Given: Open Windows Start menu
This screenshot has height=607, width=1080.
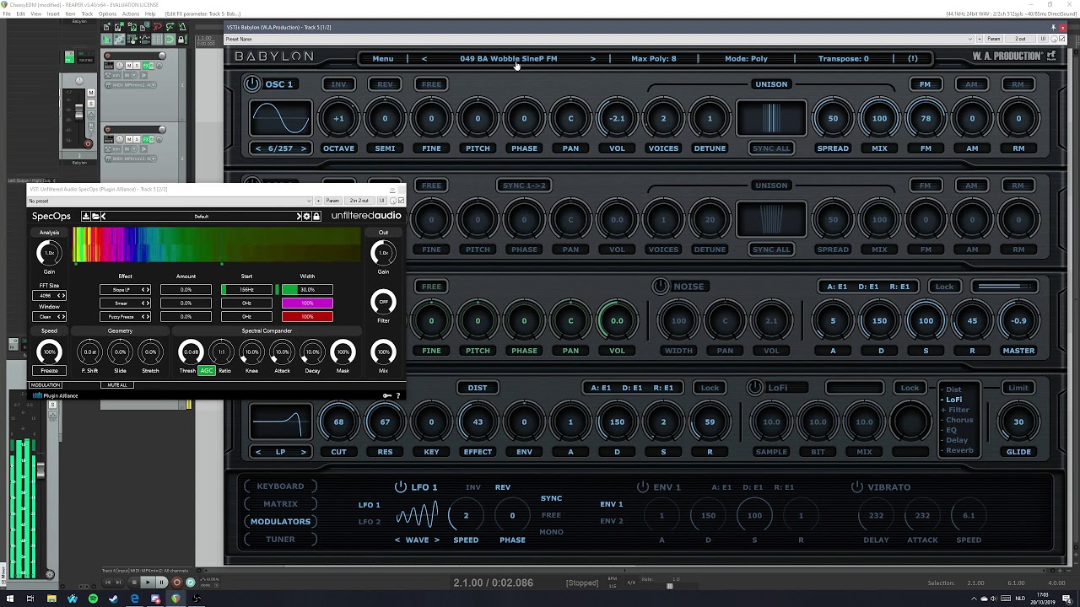Looking at the screenshot, I should point(10,599).
